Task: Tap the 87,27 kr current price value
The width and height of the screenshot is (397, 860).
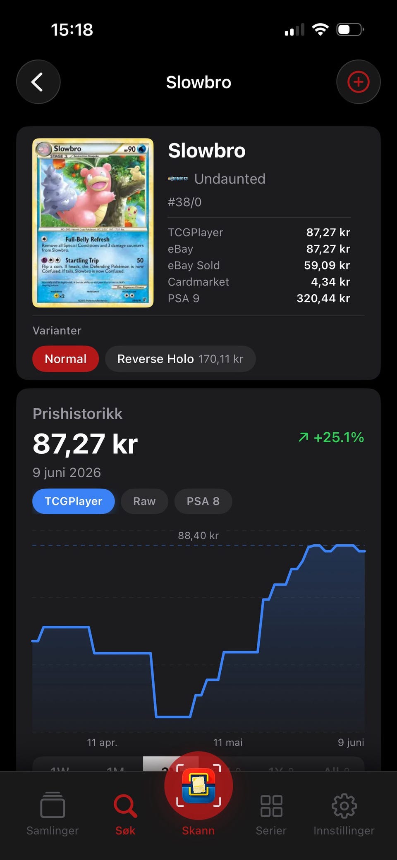Action: pos(85,444)
